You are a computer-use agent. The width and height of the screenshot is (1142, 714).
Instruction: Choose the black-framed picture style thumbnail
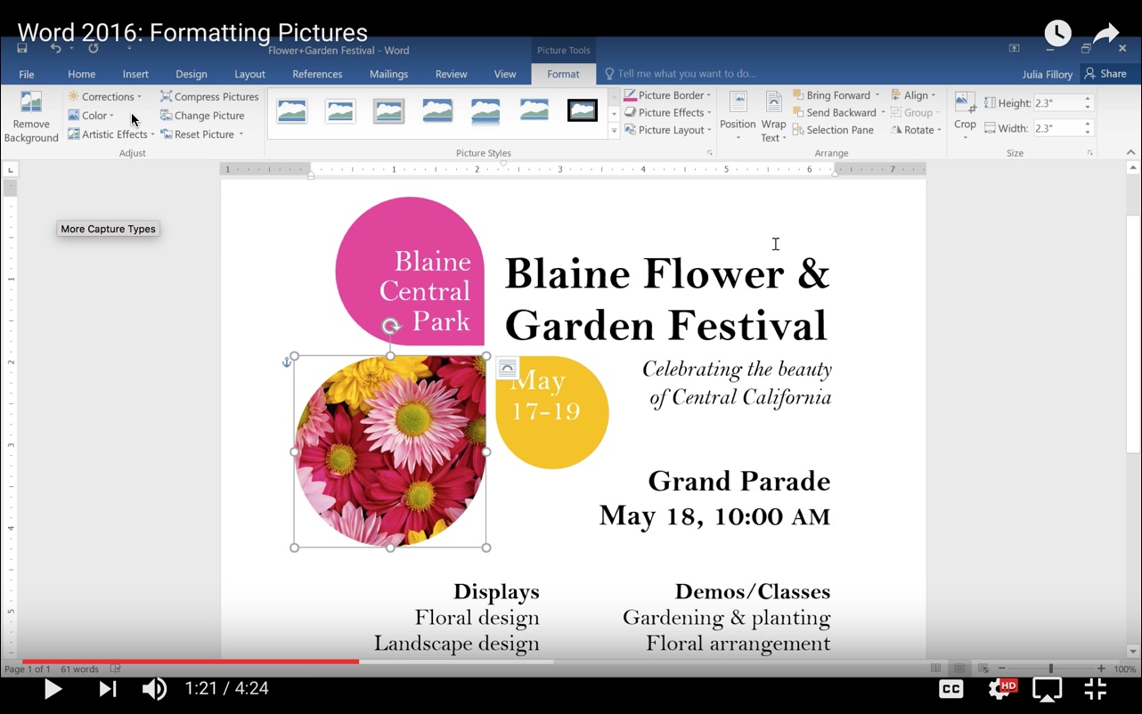(583, 110)
